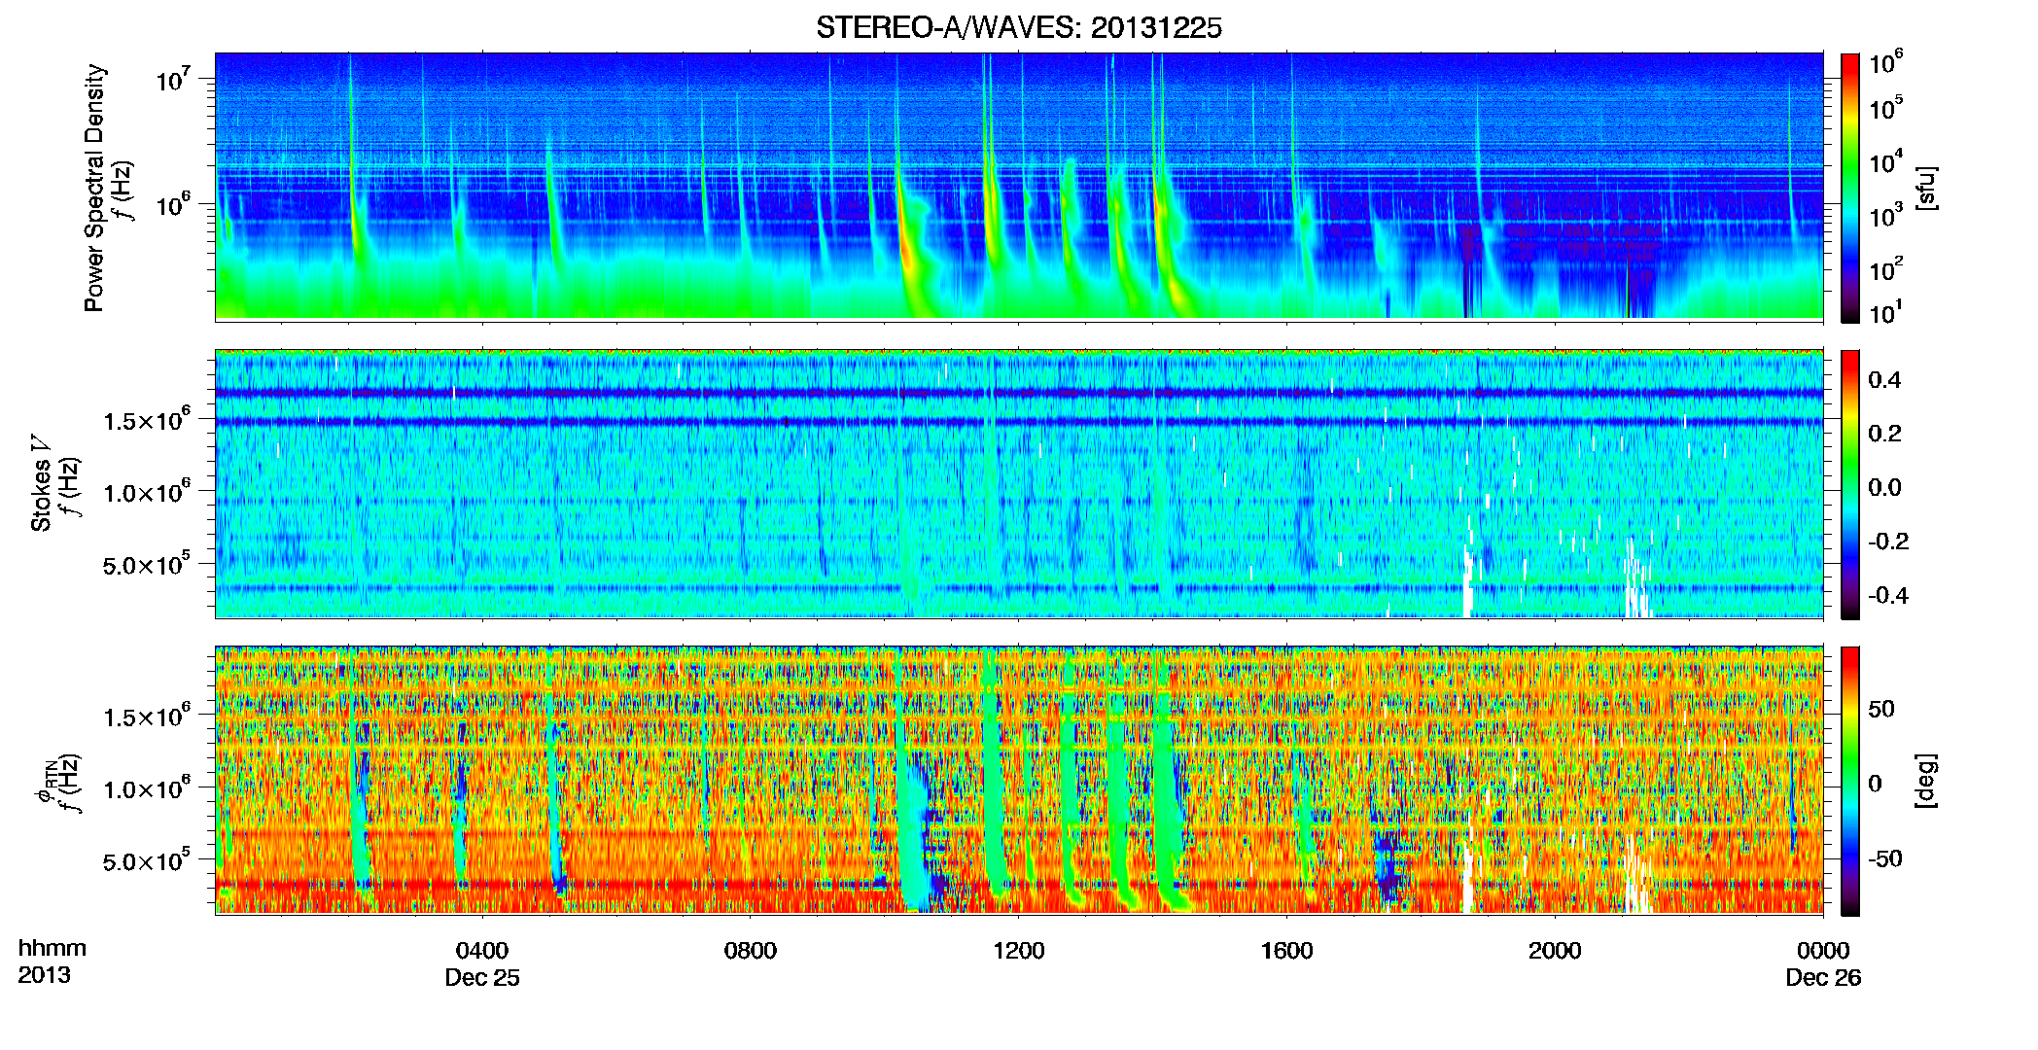The width and height of the screenshot is (2038, 1050).
Task: Click the positive 50 label on the deg color bar
Action: pos(1881,709)
